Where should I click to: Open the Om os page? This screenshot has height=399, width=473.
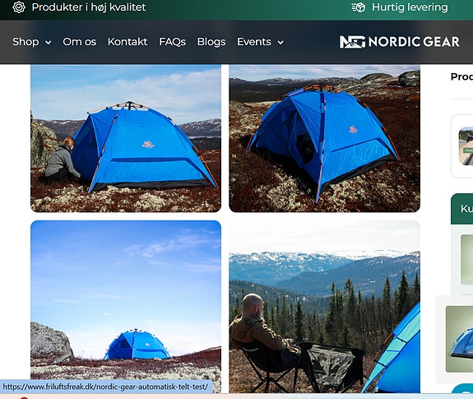[x=79, y=42]
